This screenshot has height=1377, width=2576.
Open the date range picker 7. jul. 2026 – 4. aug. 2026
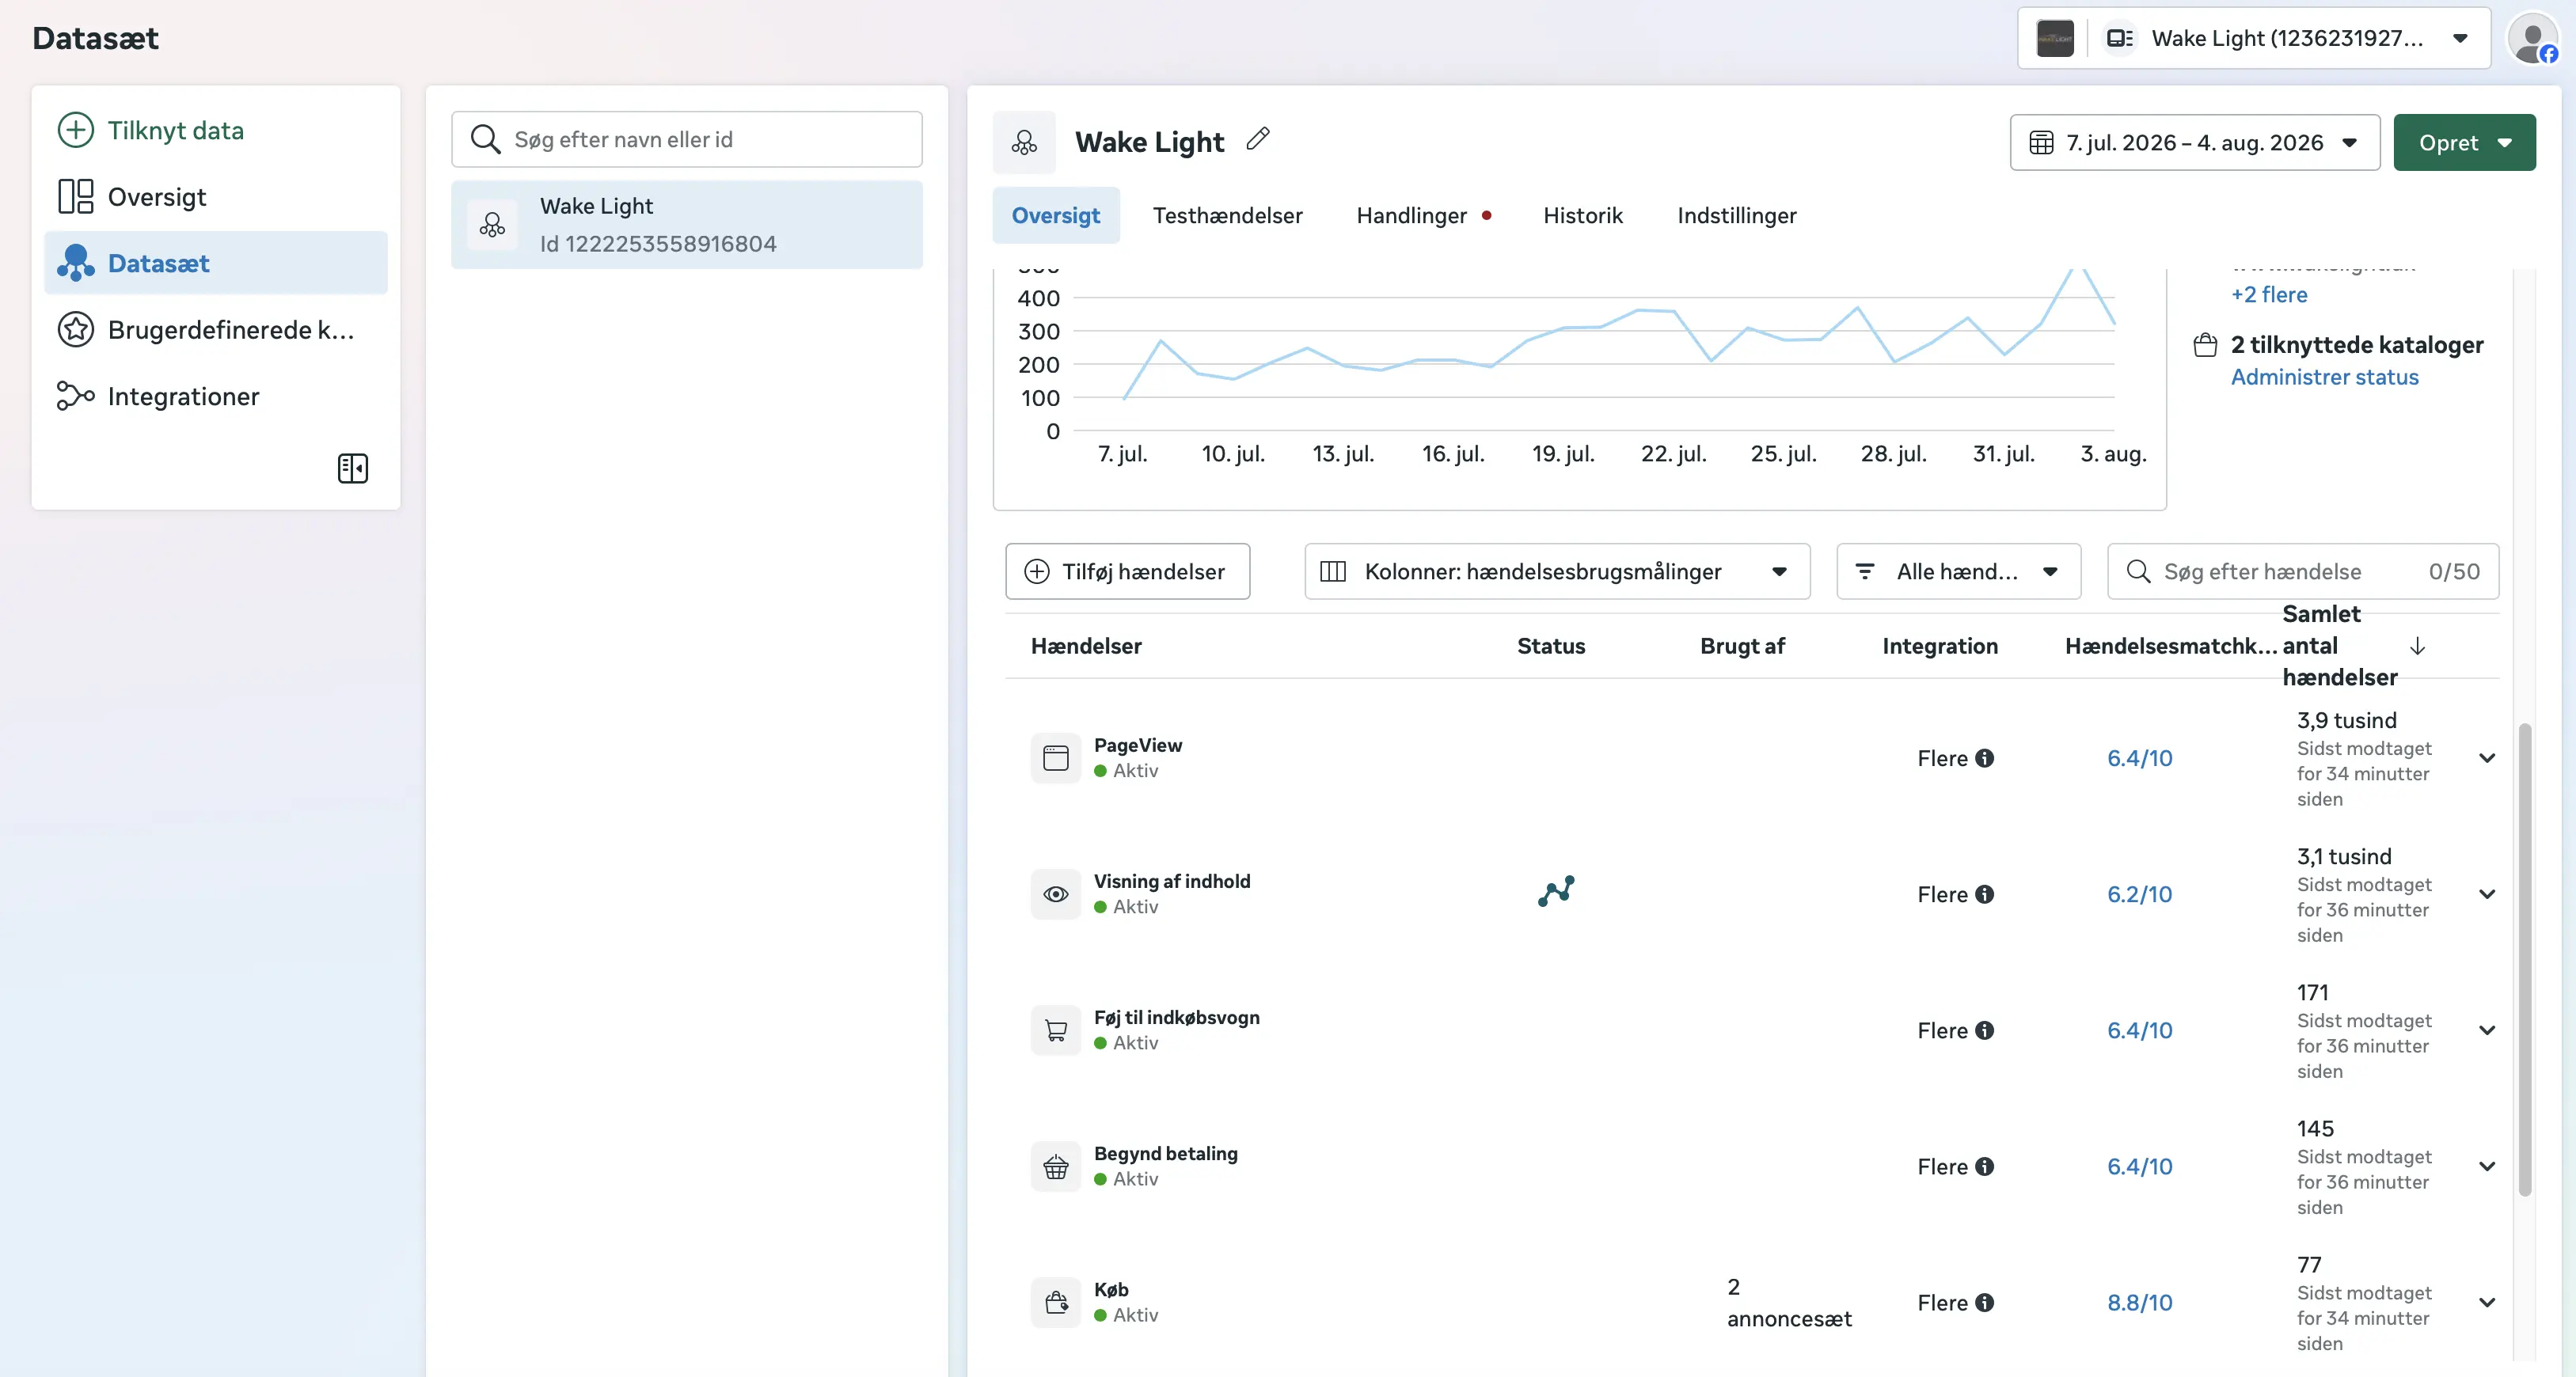[2194, 142]
